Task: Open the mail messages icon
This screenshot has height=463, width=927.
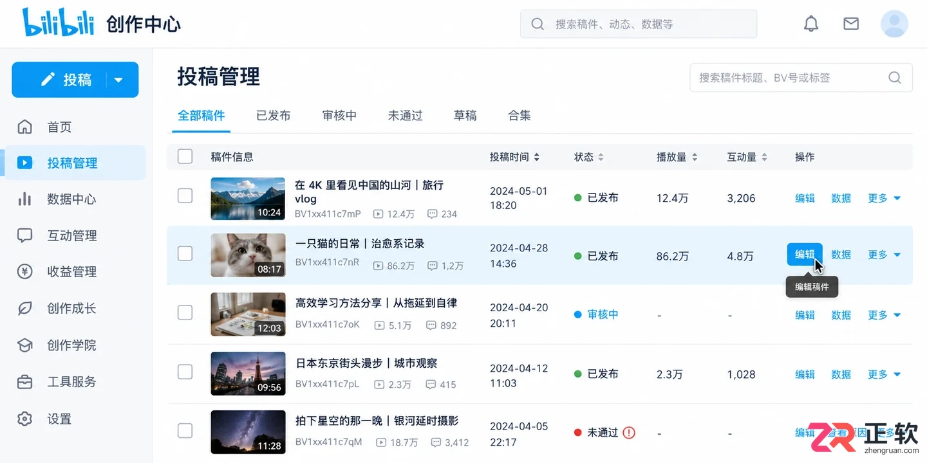Action: coord(851,24)
